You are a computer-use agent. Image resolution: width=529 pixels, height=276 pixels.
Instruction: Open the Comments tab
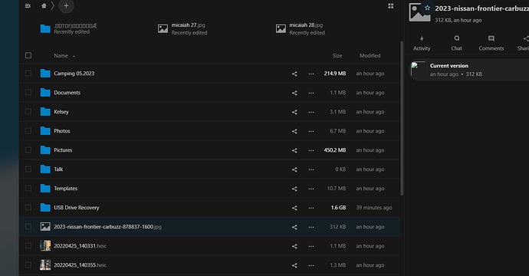(x=491, y=43)
